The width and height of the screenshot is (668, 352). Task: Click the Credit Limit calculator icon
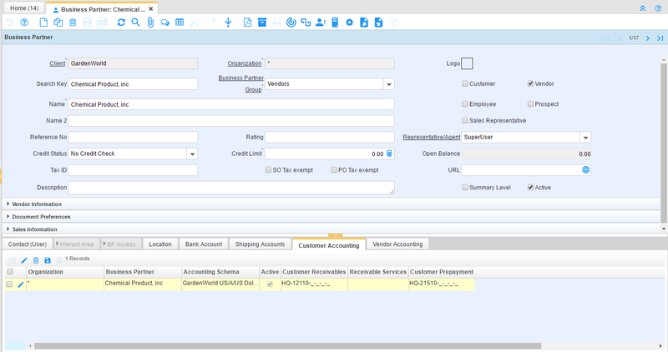coord(389,153)
